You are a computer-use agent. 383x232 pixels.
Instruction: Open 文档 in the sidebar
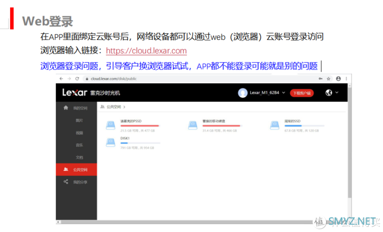(79, 157)
